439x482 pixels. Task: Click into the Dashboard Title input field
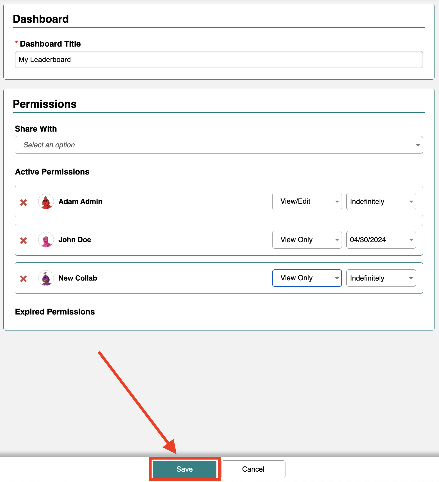click(x=219, y=59)
